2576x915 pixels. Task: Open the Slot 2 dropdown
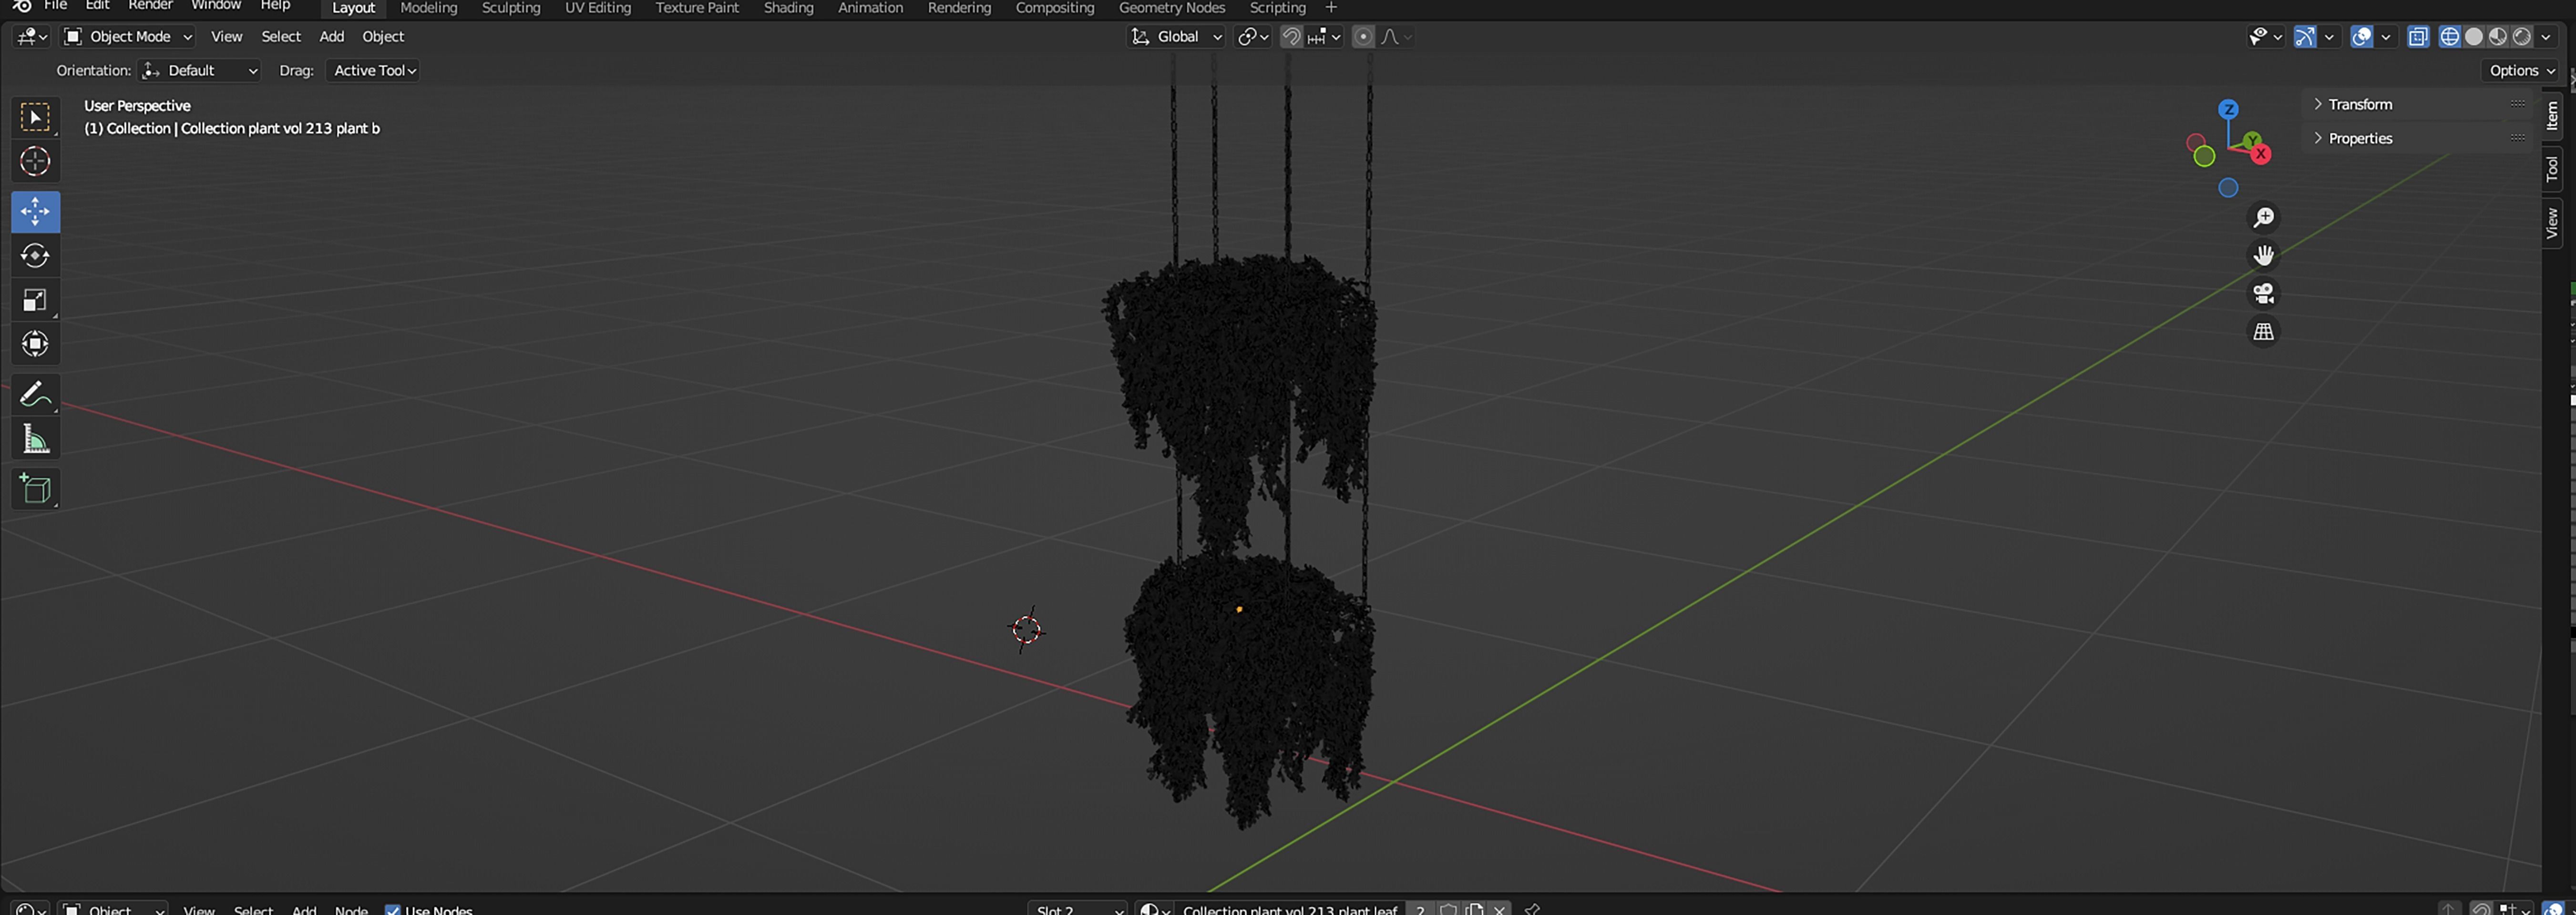click(x=1078, y=909)
